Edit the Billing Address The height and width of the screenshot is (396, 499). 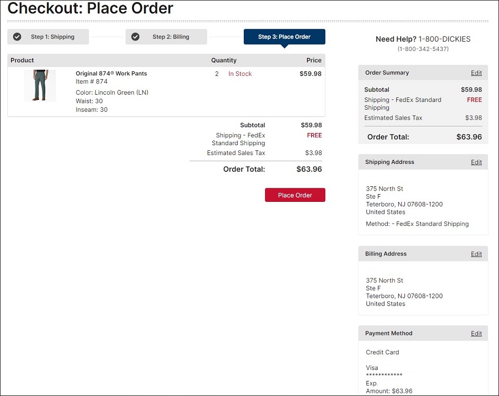pyautogui.click(x=476, y=253)
